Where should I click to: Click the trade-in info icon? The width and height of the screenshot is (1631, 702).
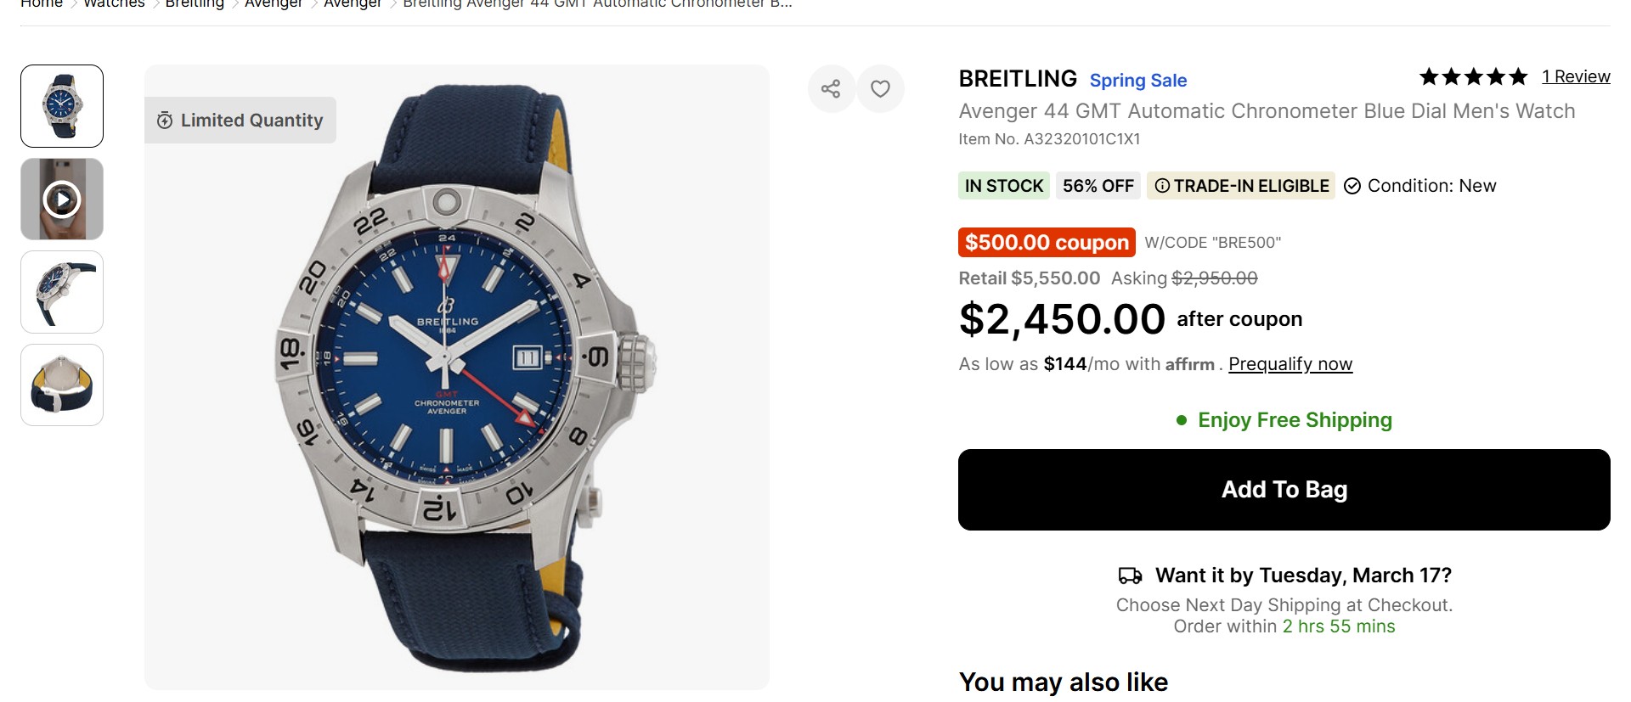coord(1162,186)
